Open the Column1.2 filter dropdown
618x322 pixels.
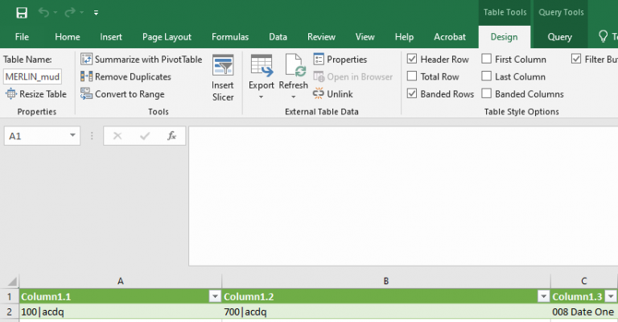(x=543, y=297)
